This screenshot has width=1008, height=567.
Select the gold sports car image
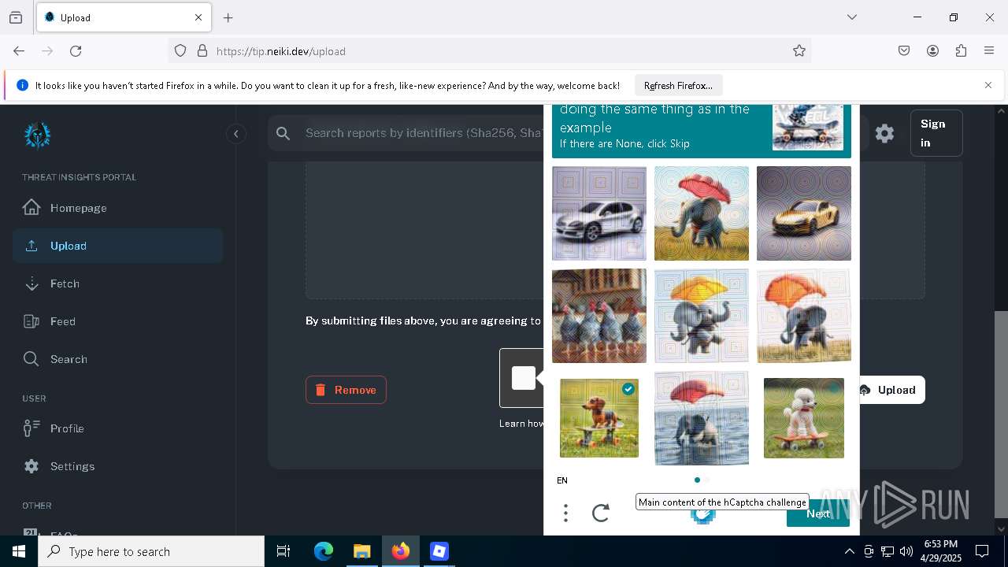804,213
